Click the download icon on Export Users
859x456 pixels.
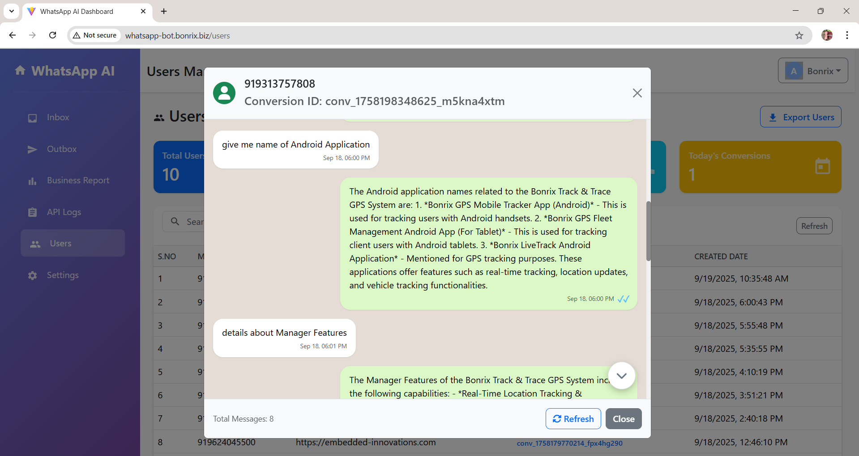click(x=772, y=117)
